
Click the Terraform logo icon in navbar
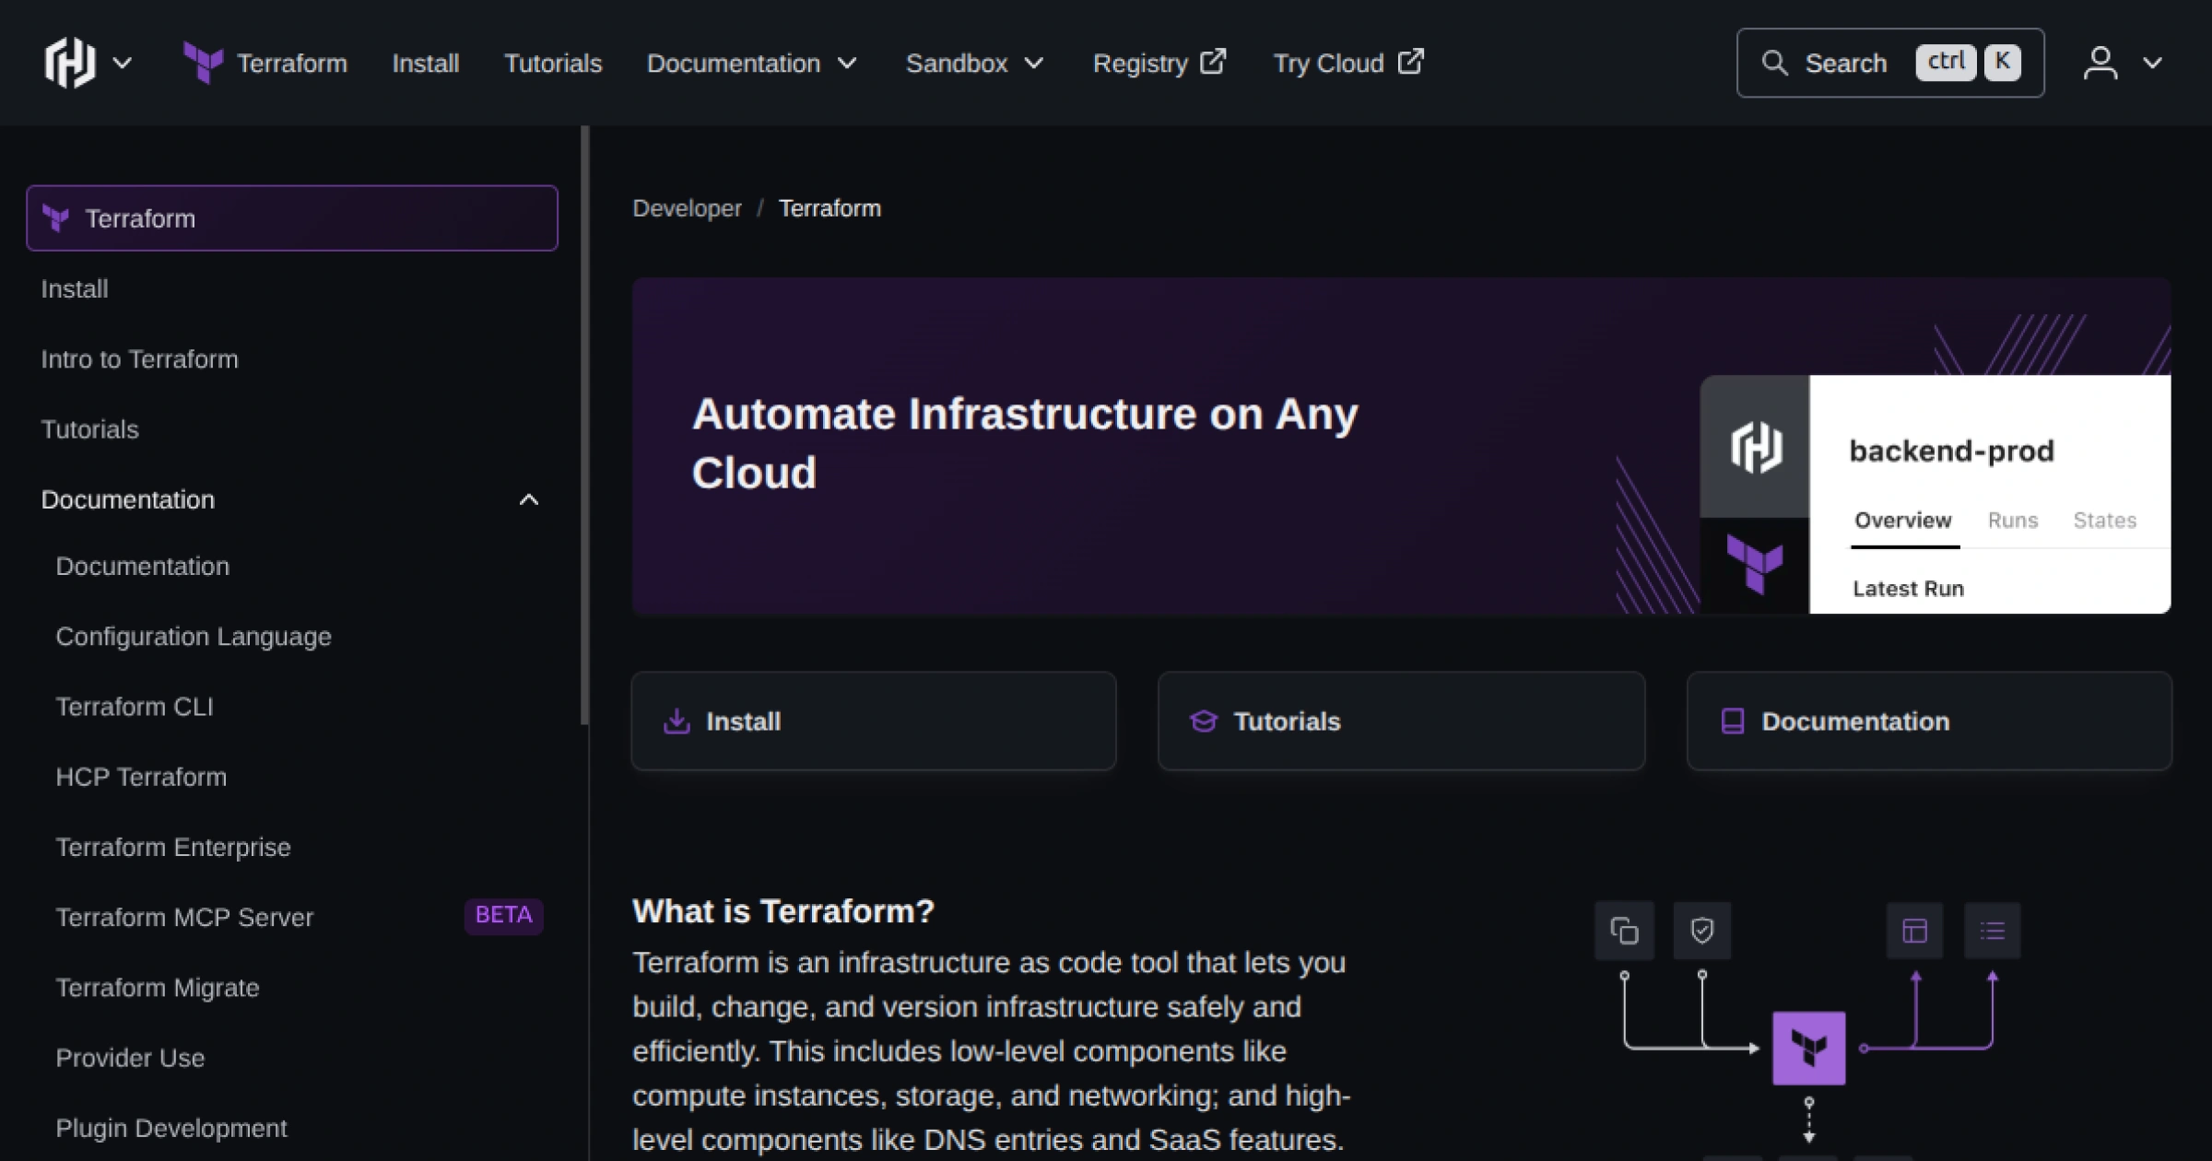pyautogui.click(x=203, y=63)
